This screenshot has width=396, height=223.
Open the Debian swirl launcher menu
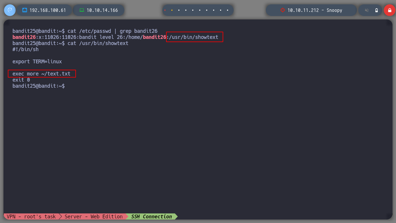[x=10, y=10]
